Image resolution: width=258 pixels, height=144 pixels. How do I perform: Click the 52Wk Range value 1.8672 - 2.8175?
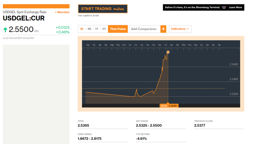coord(89,139)
